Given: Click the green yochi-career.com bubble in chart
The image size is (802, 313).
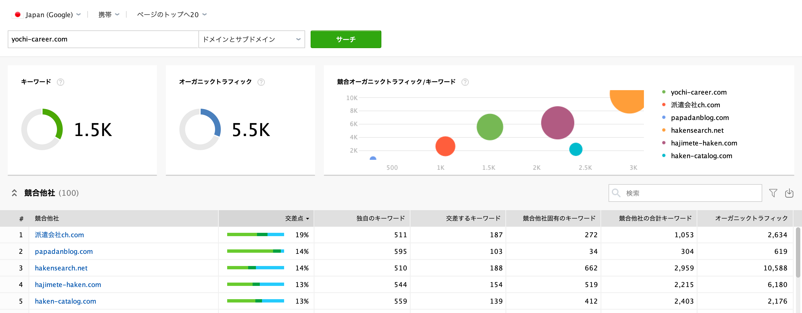Looking at the screenshot, I should tap(490, 127).
